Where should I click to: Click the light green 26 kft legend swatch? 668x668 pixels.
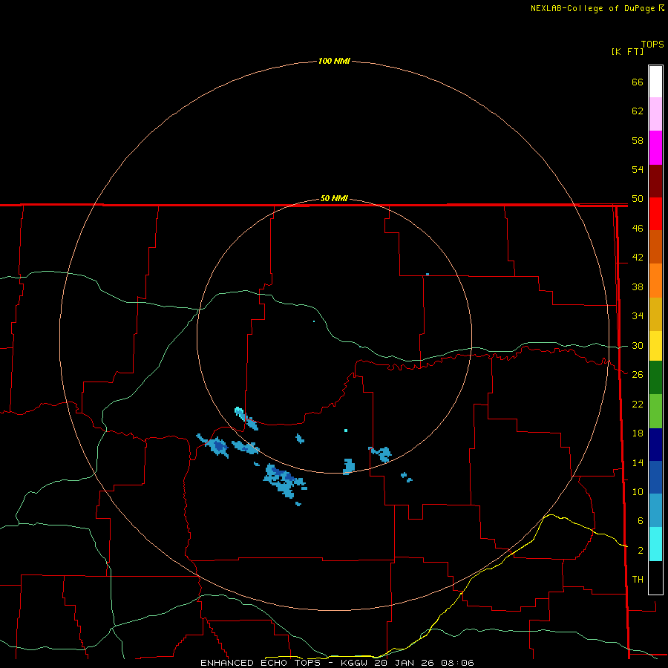[655, 411]
